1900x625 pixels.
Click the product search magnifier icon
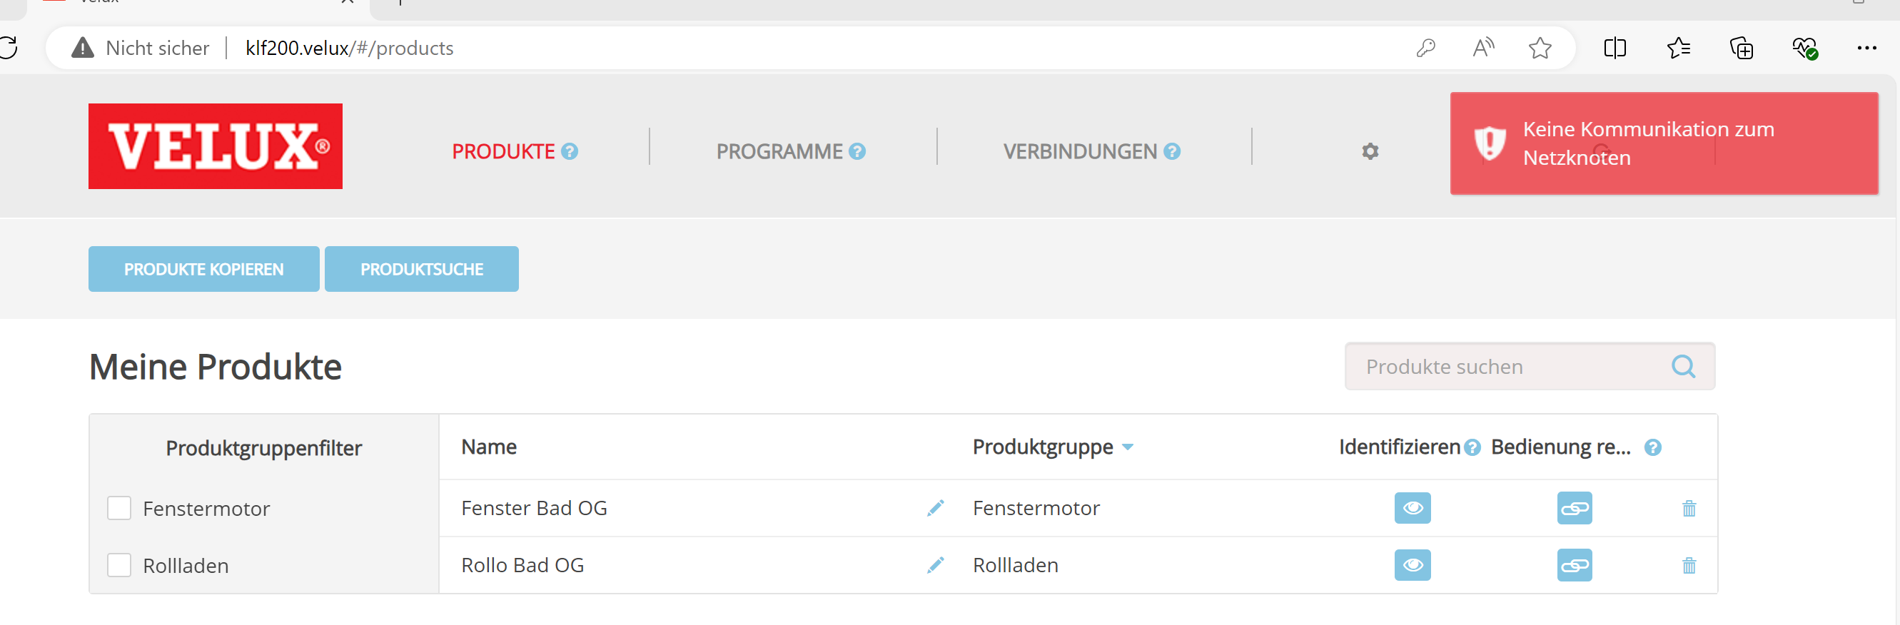click(1682, 366)
